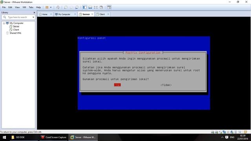Click the library search field
This screenshot has height=141, width=251.
(x=18, y=17)
